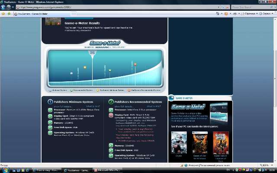
Task: Click the Add to Favorites icon
Action: pos(9,13)
